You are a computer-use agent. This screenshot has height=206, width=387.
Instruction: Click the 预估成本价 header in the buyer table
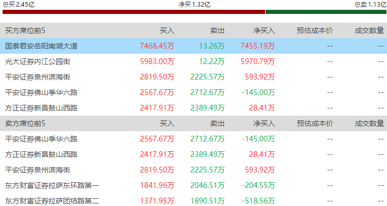tap(315, 30)
